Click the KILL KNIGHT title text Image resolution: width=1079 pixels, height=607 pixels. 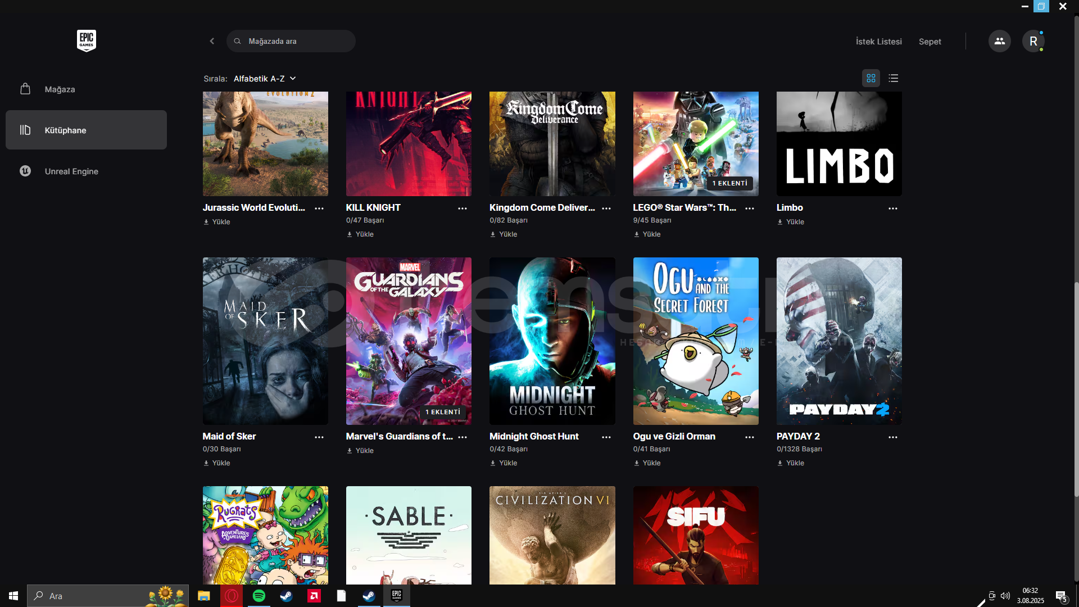click(373, 207)
